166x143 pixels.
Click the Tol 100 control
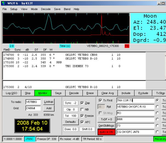coord(71,116)
